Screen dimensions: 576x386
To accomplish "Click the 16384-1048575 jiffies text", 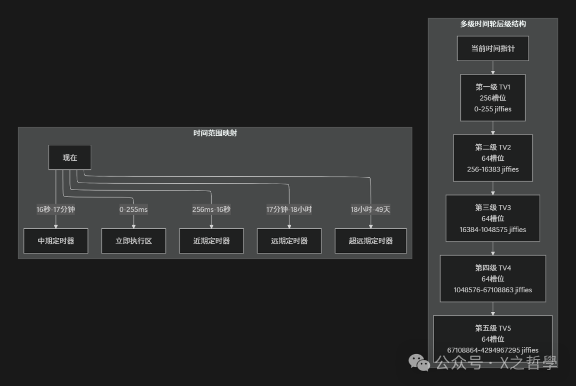I will (493, 229).
